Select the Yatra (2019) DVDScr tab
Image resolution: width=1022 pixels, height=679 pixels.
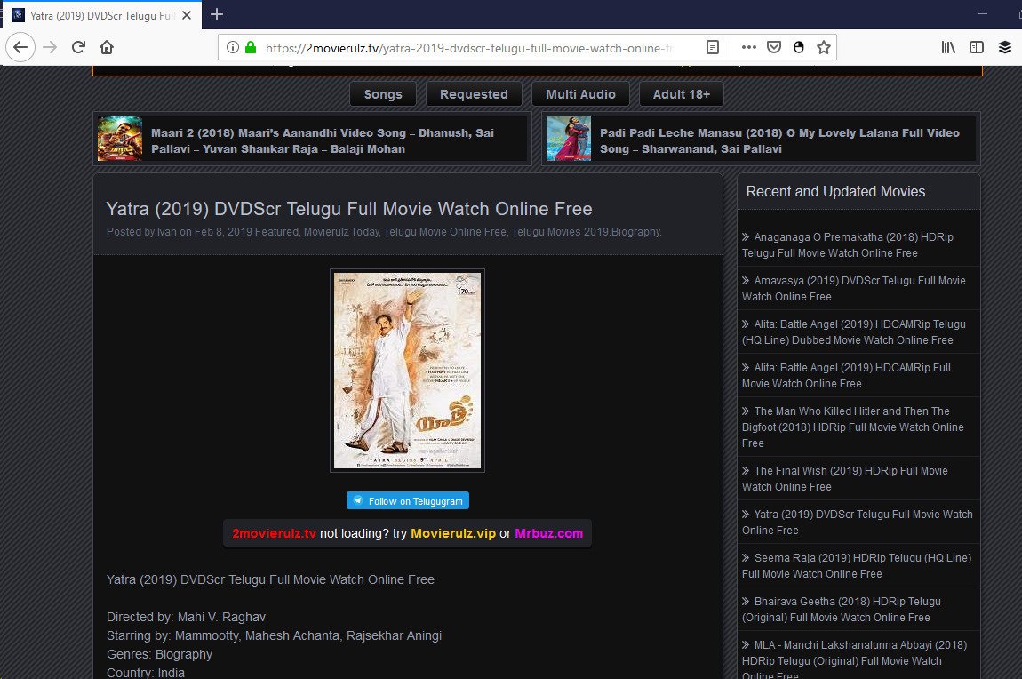102,15
